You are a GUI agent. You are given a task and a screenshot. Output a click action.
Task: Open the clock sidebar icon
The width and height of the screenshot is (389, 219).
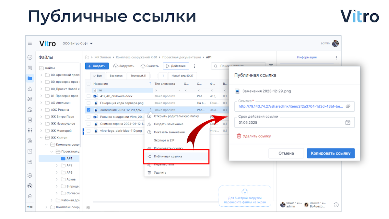pos(30,151)
